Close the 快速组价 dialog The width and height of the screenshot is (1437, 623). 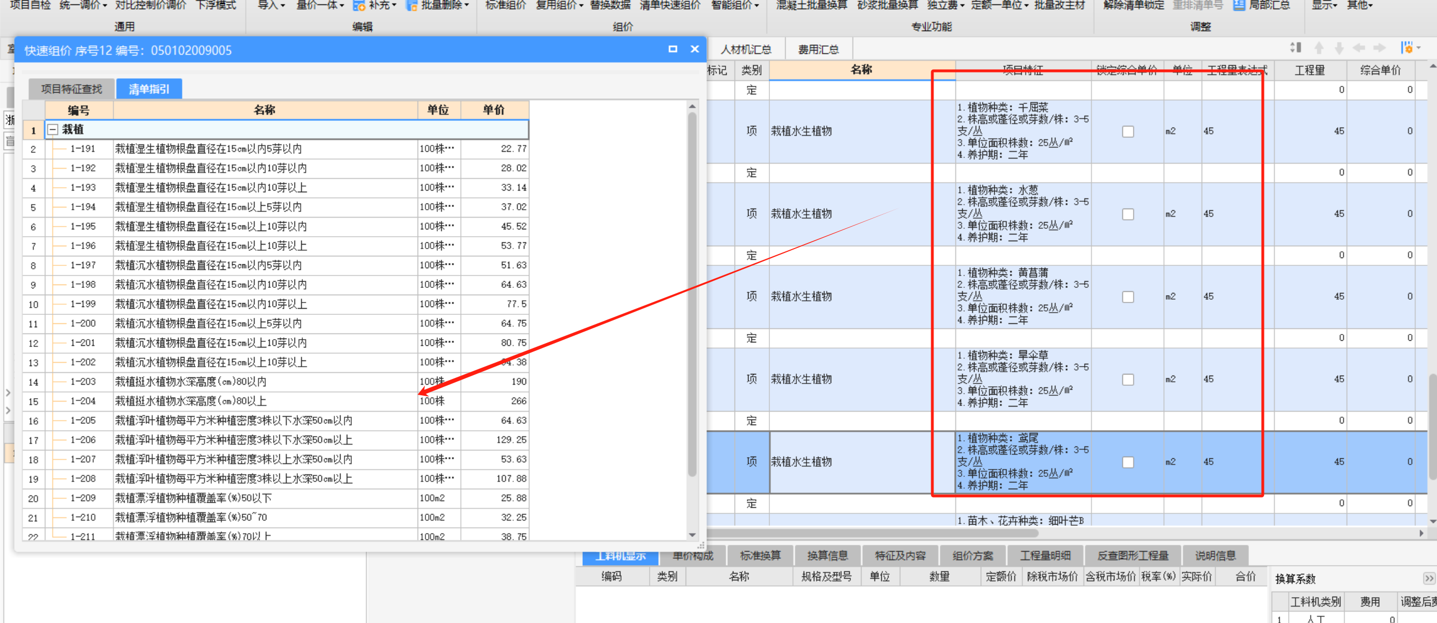click(x=695, y=49)
